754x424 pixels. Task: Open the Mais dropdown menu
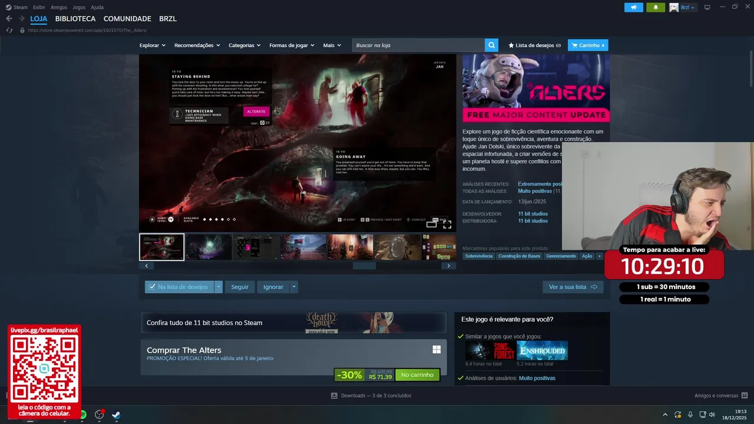coord(332,45)
